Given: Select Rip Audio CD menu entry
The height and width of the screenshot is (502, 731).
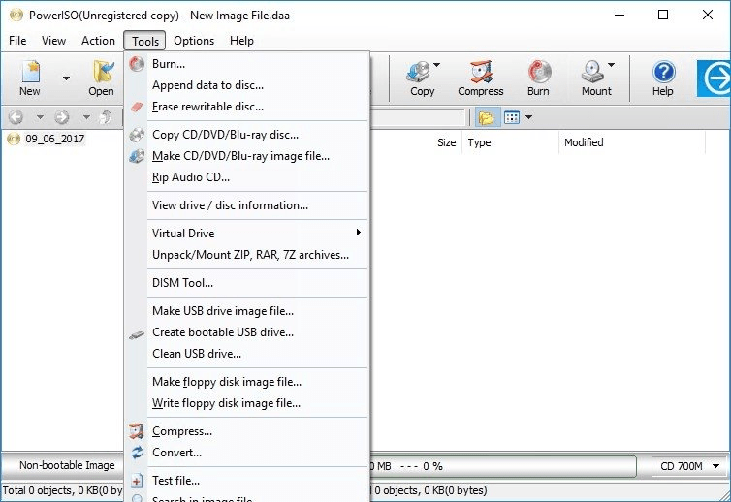Looking at the screenshot, I should 191,177.
